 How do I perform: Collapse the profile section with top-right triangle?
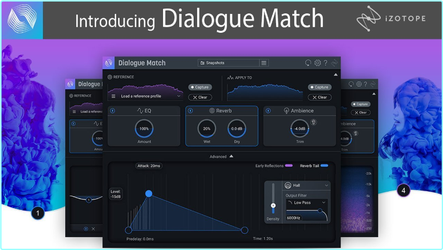tap(336, 75)
